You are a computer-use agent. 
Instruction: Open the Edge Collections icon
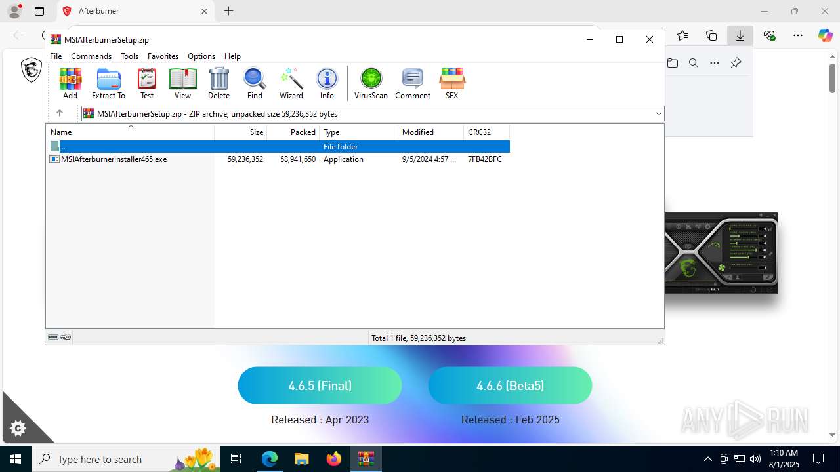(x=711, y=35)
